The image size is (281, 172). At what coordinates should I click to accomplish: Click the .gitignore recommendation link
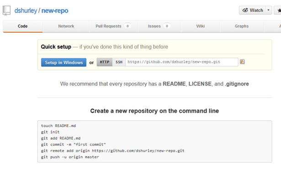237,84
